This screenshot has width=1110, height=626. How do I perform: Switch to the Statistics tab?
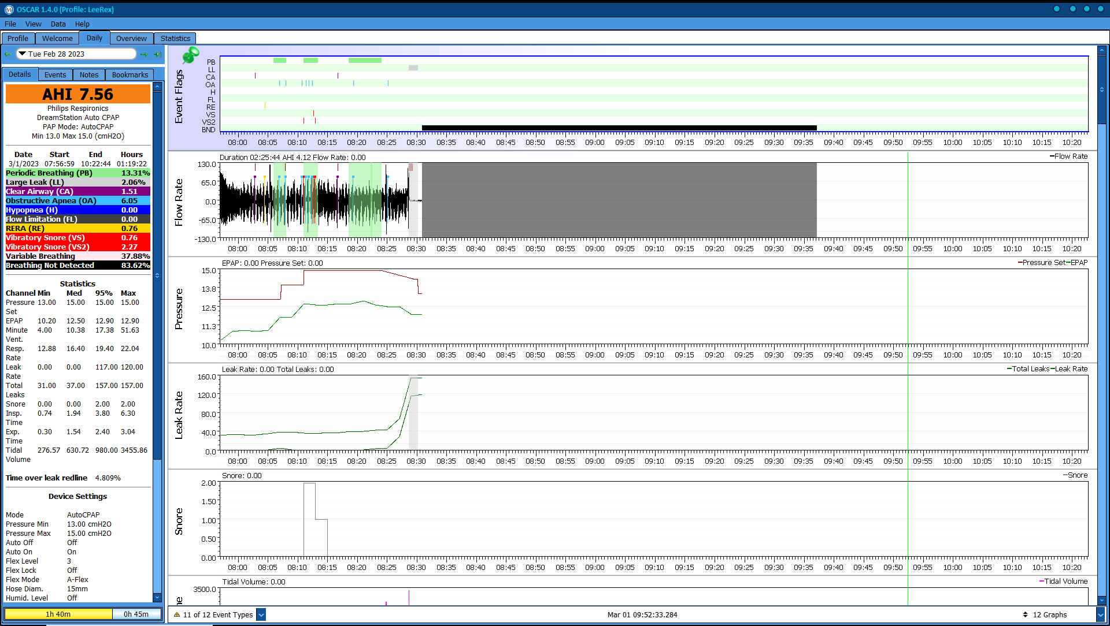tap(175, 38)
